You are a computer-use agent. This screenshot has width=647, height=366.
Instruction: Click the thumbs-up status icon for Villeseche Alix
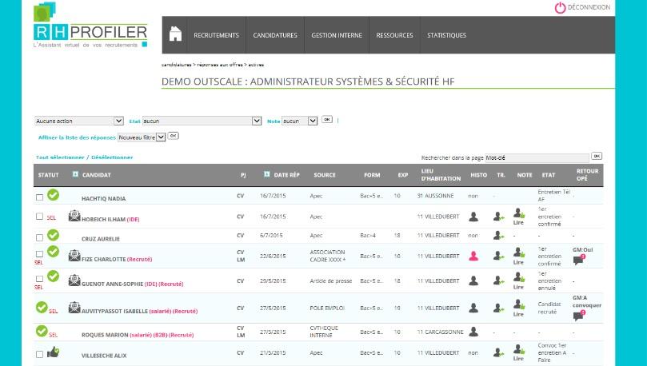(x=54, y=352)
